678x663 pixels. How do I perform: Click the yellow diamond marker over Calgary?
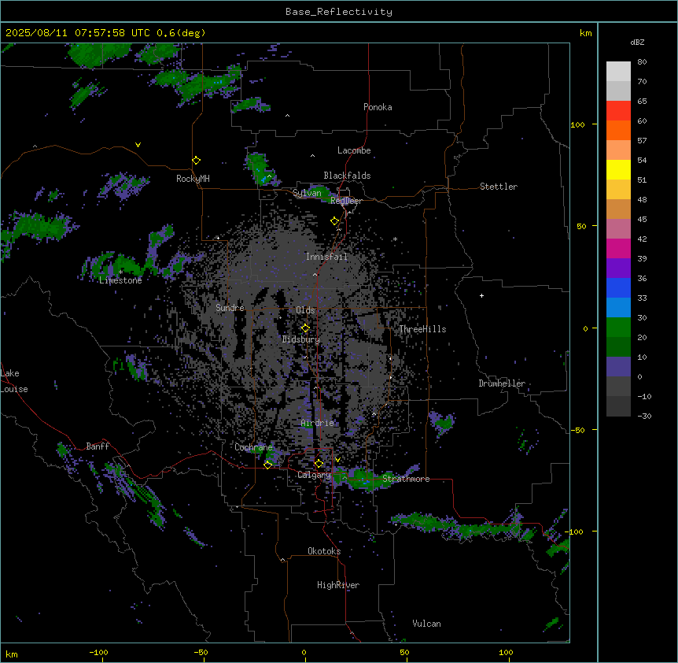click(x=319, y=464)
